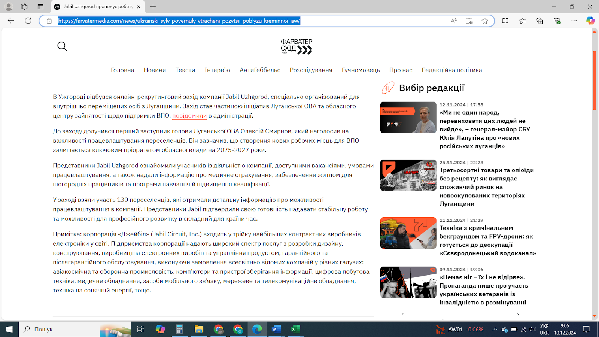Open article «Ми не один народ» headline

[x=485, y=129]
